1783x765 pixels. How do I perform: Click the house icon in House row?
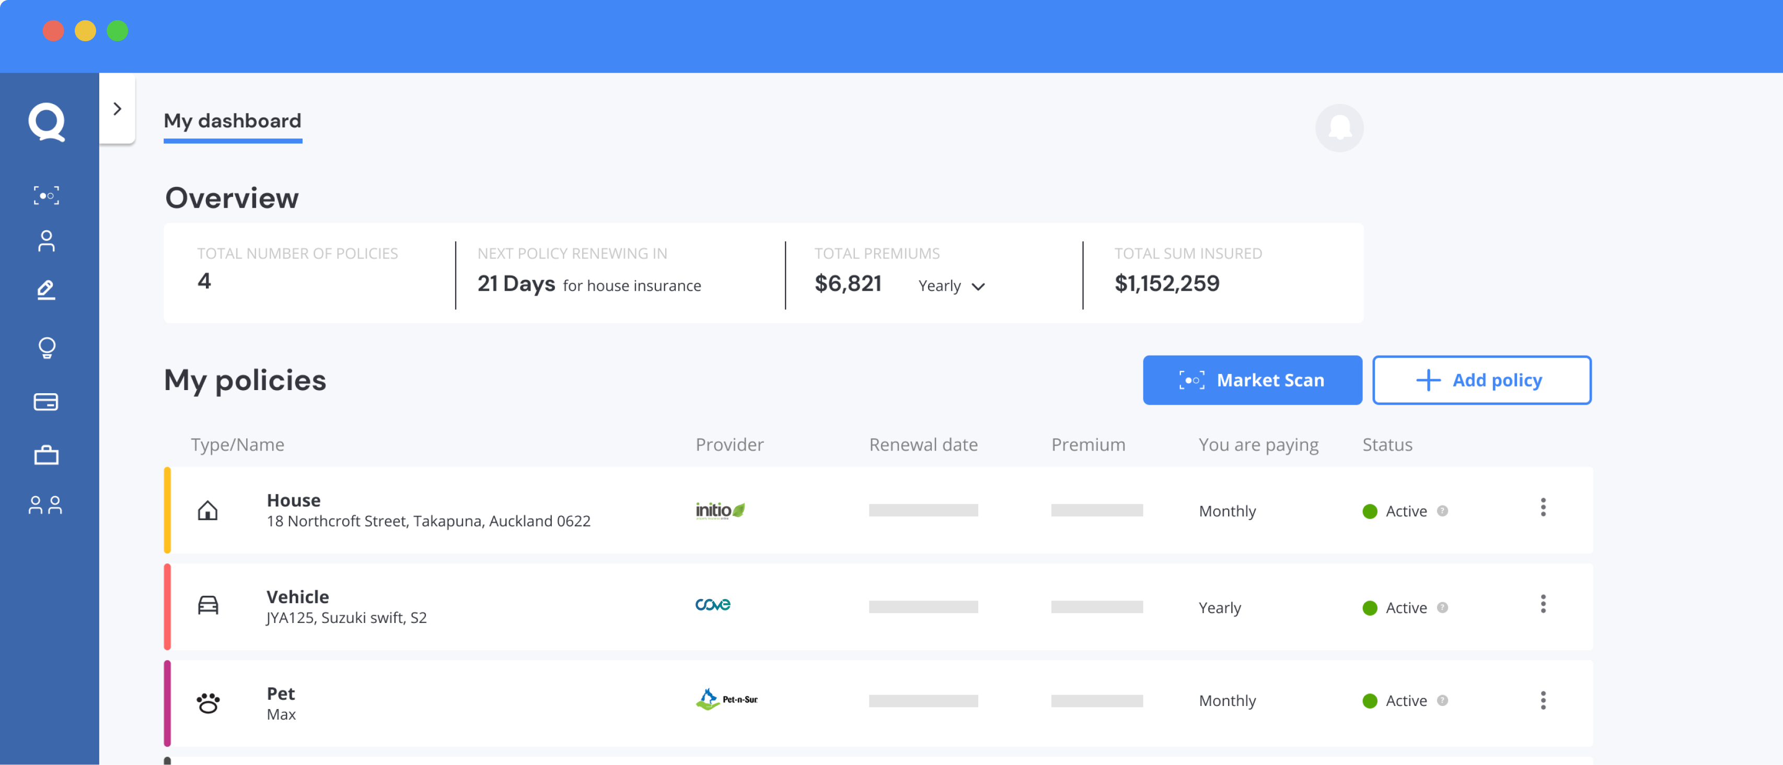[207, 511]
